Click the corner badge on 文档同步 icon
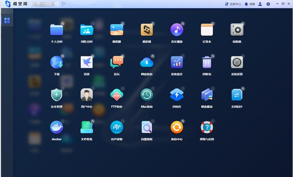 pos(243,88)
